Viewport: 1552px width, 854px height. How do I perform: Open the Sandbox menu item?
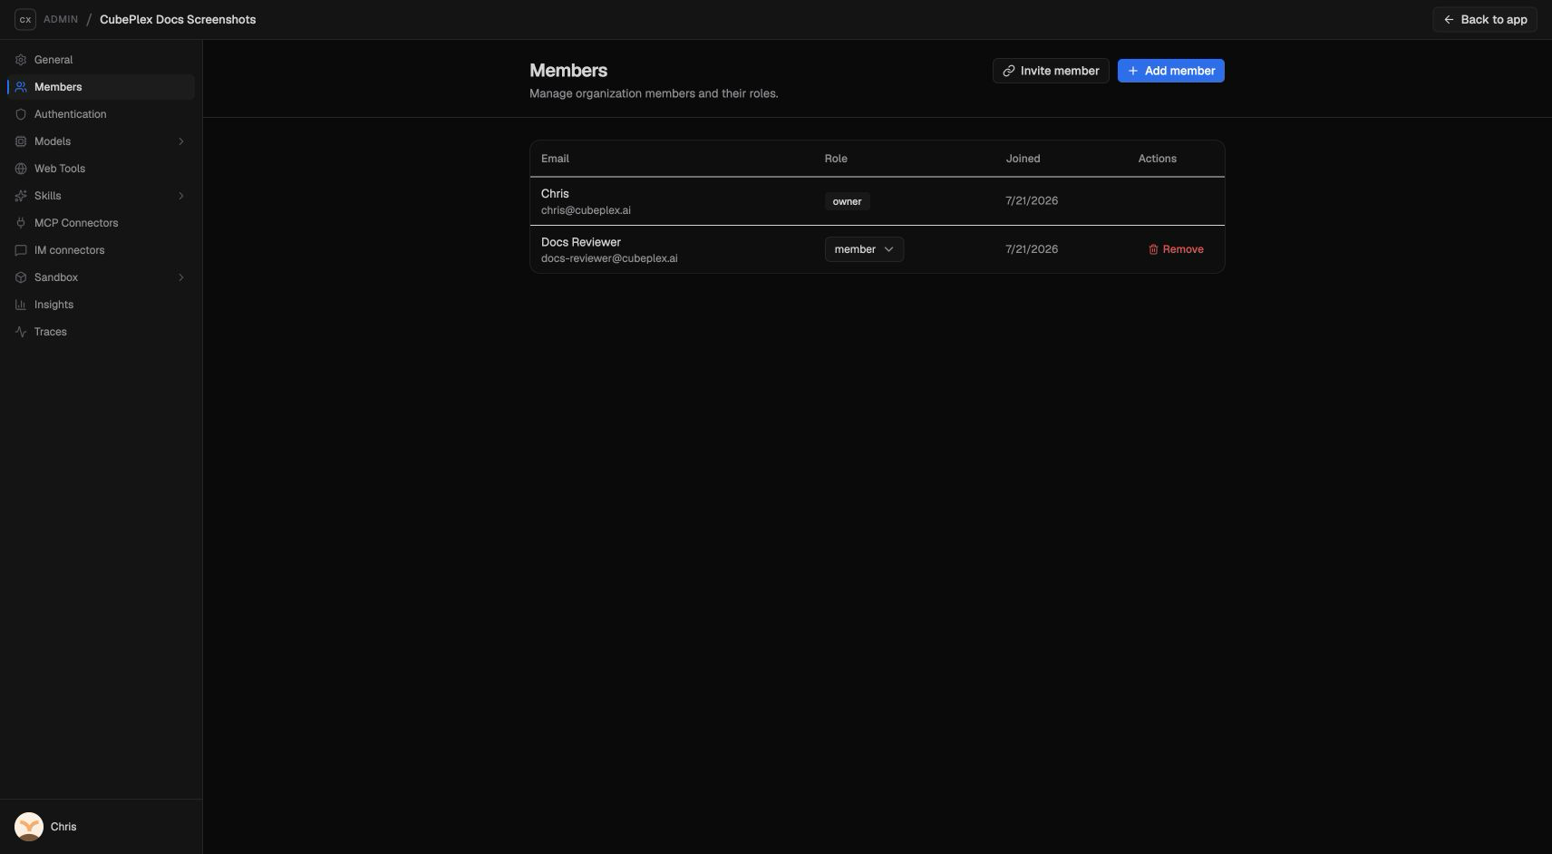pos(101,277)
